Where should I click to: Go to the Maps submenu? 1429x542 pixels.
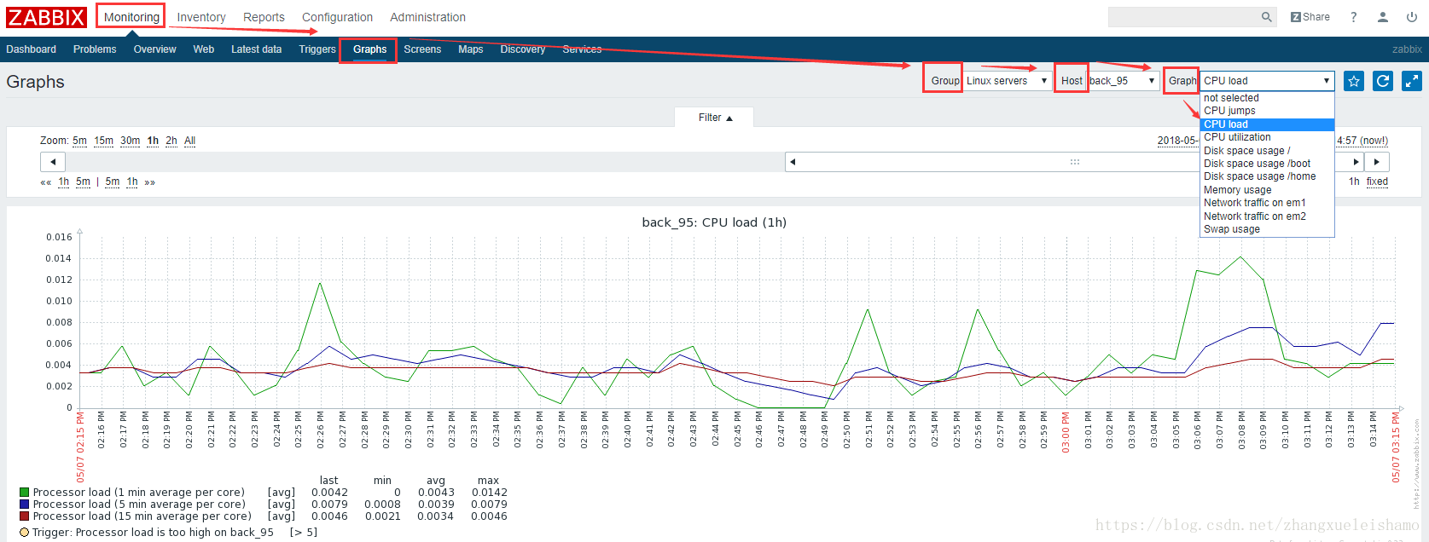(x=471, y=49)
